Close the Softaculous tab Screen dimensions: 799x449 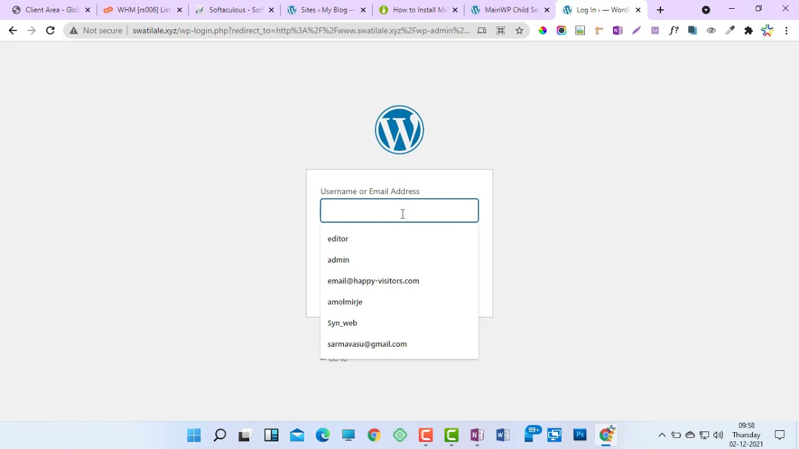271,10
